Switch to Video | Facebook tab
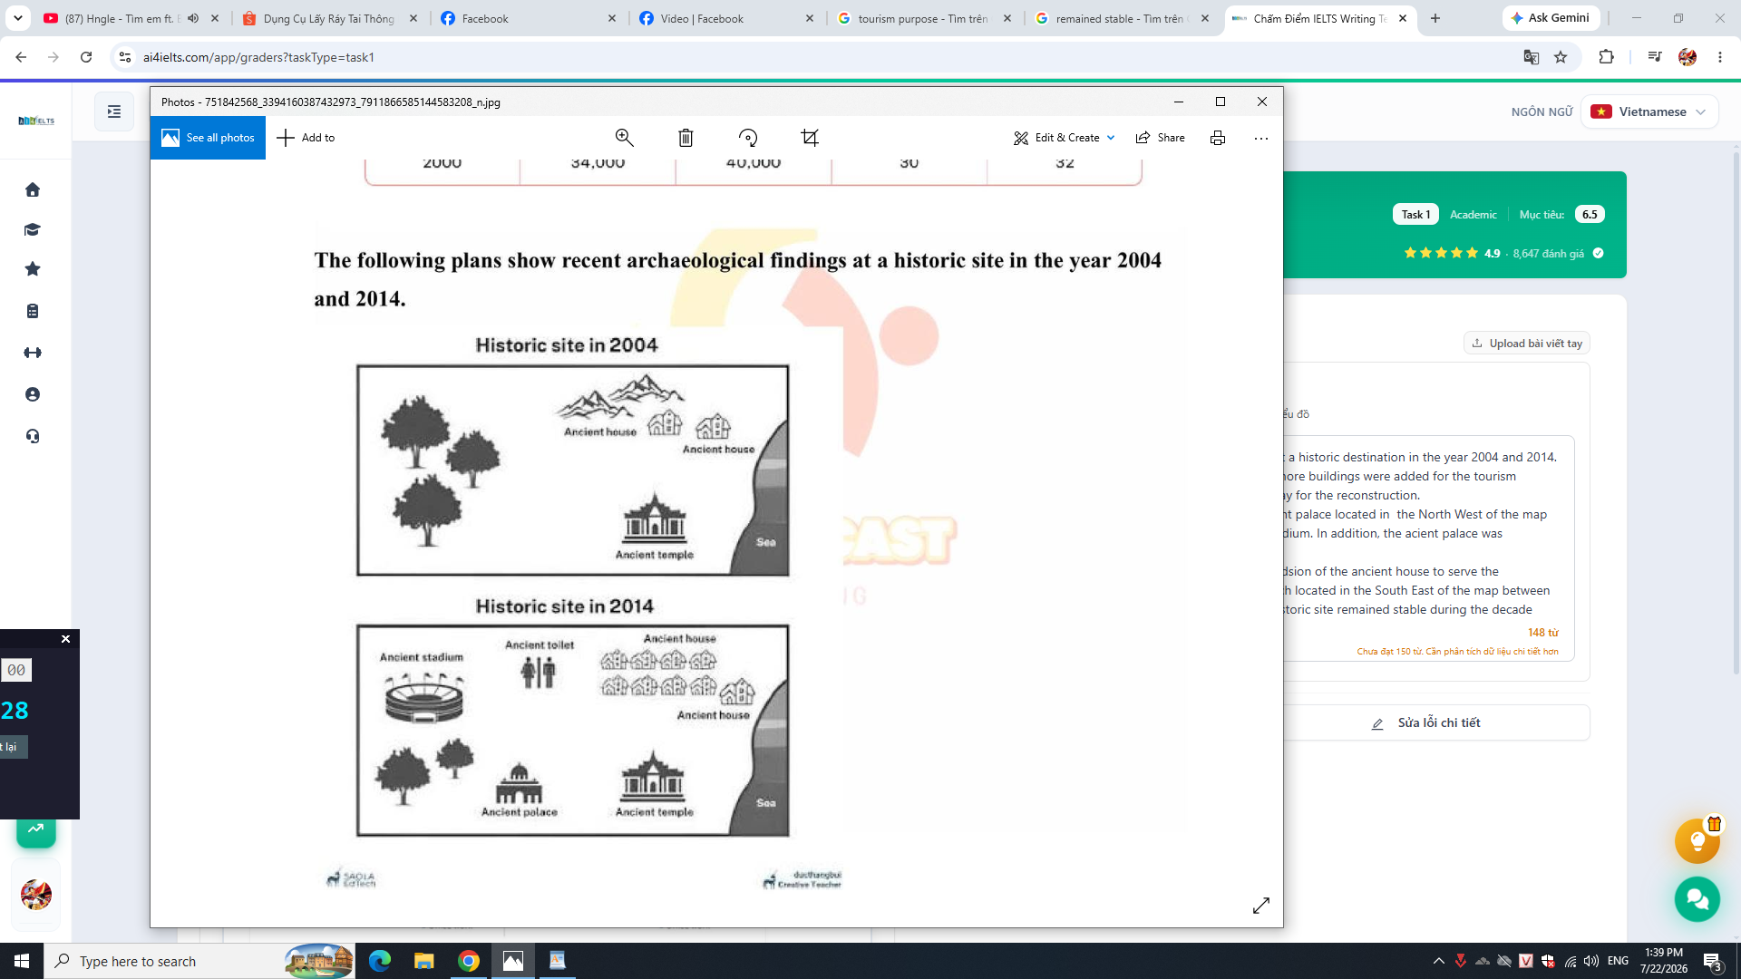Image resolution: width=1741 pixels, height=979 pixels. point(727,18)
